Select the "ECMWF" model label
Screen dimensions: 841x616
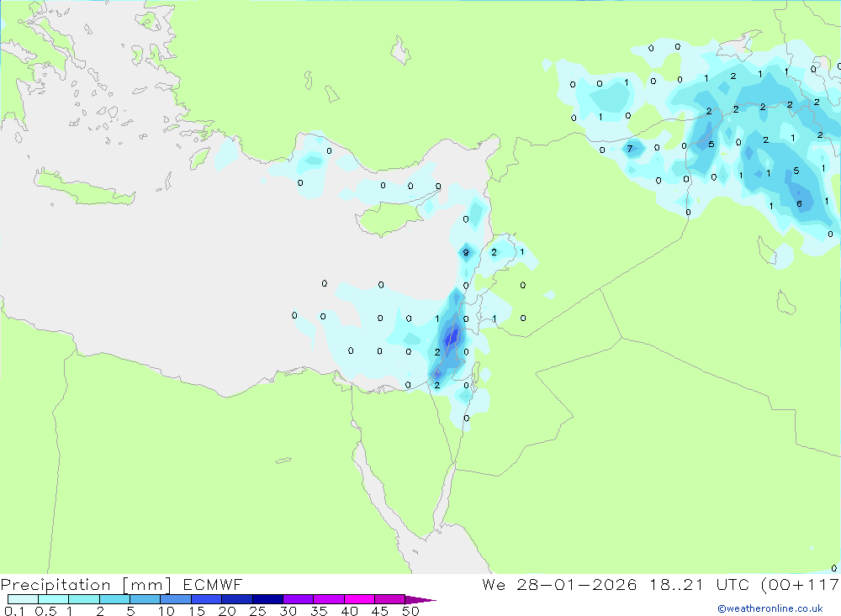click(213, 584)
